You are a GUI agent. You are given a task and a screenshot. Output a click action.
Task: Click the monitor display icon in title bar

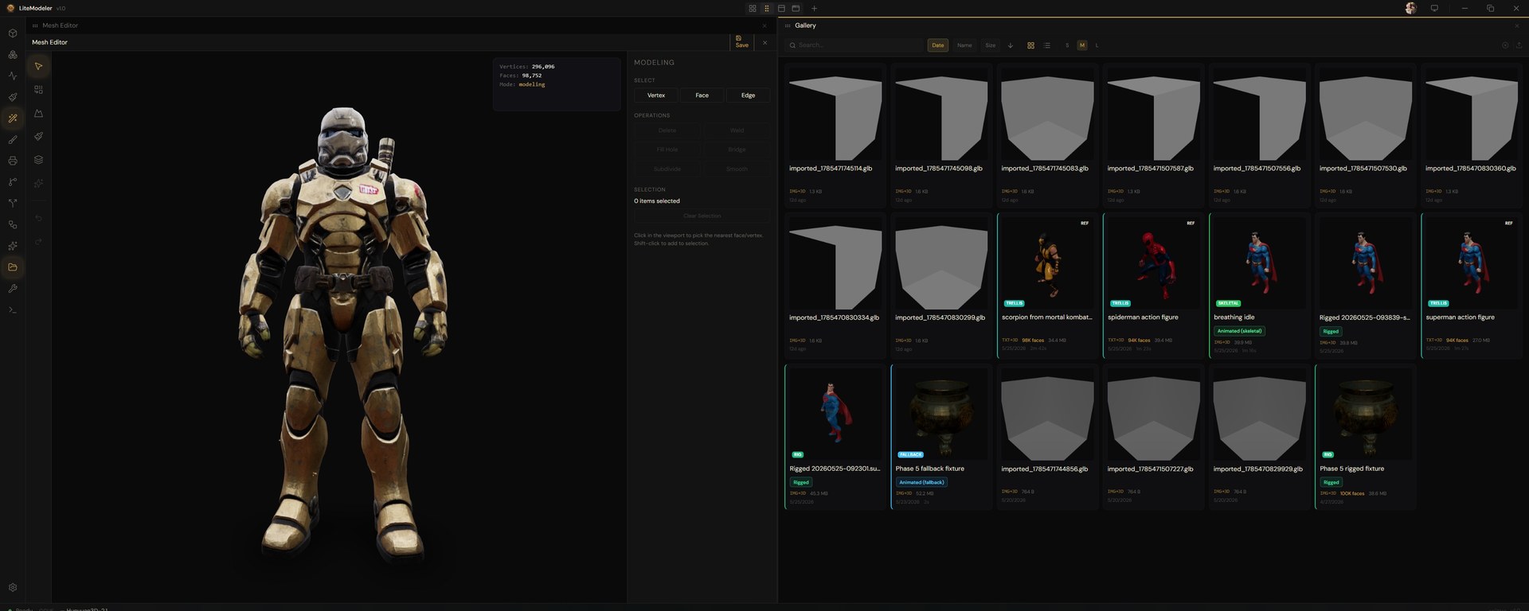(x=1434, y=9)
